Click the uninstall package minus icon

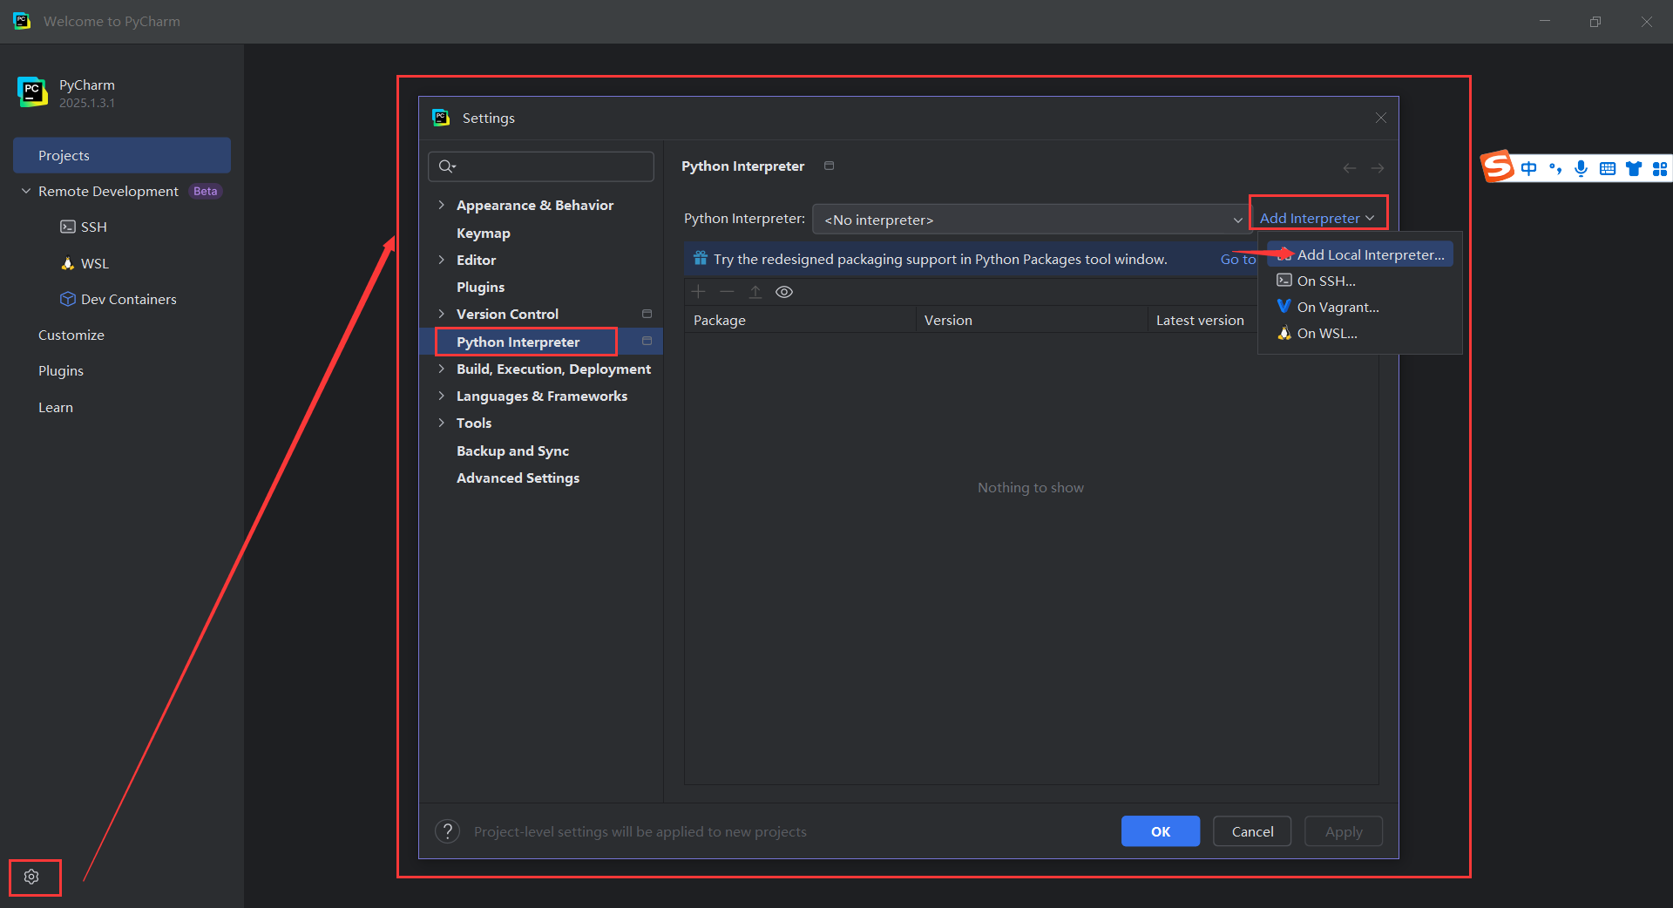(x=727, y=292)
